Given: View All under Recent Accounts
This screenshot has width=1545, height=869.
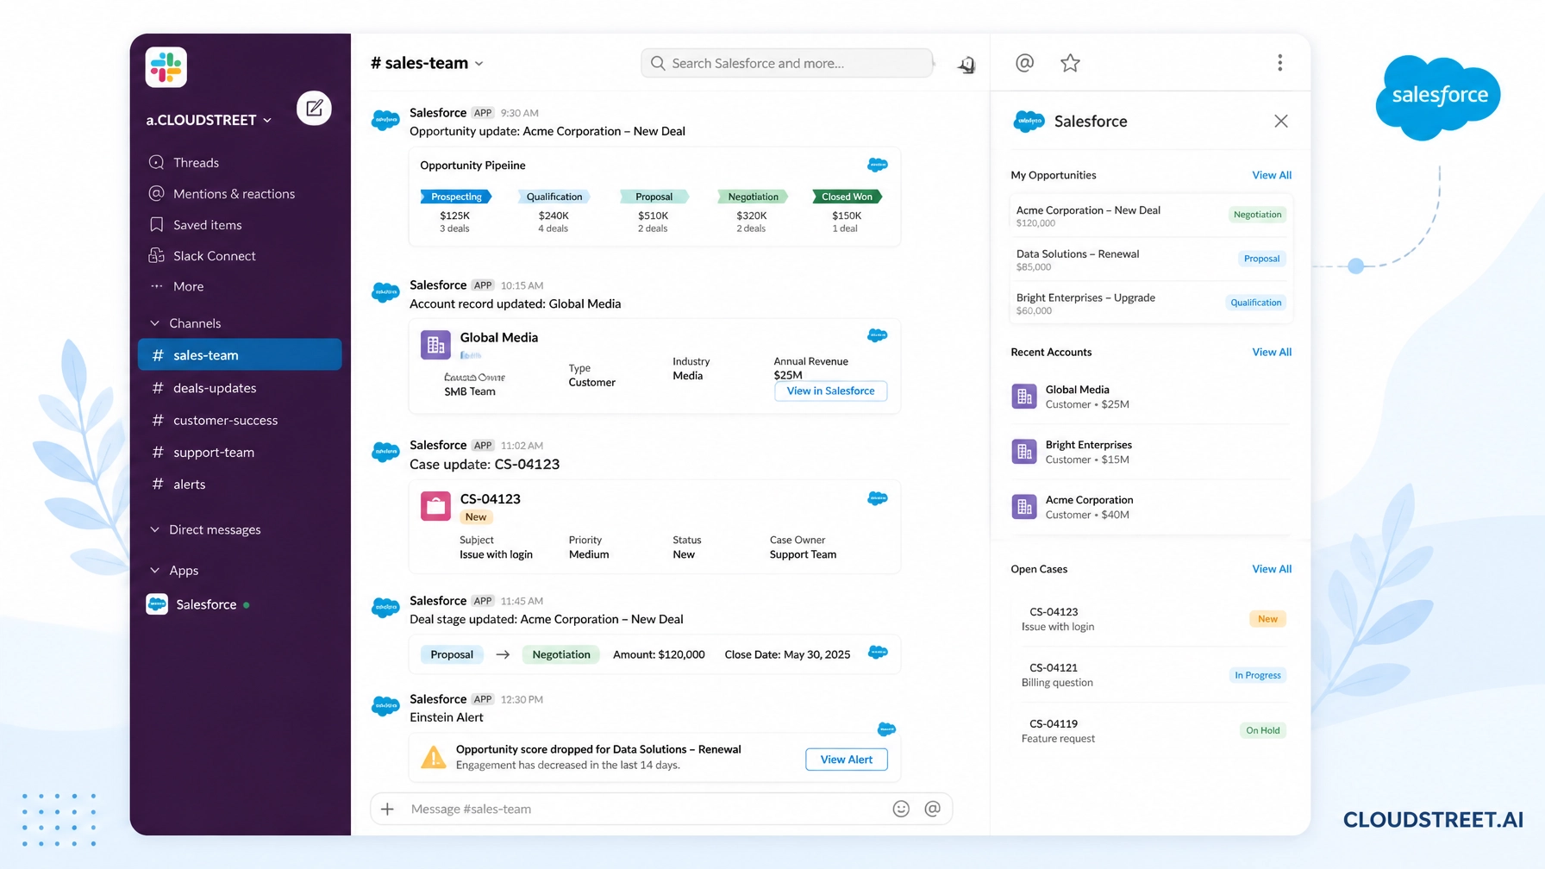Looking at the screenshot, I should 1272,352.
